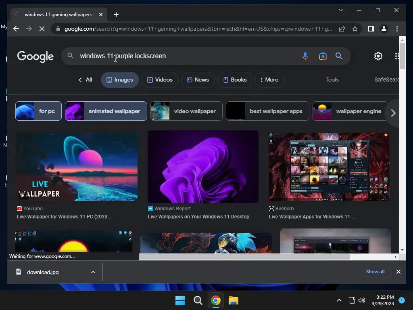The width and height of the screenshot is (413, 310).
Task: Open the Windows Start menu
Action: tap(180, 300)
